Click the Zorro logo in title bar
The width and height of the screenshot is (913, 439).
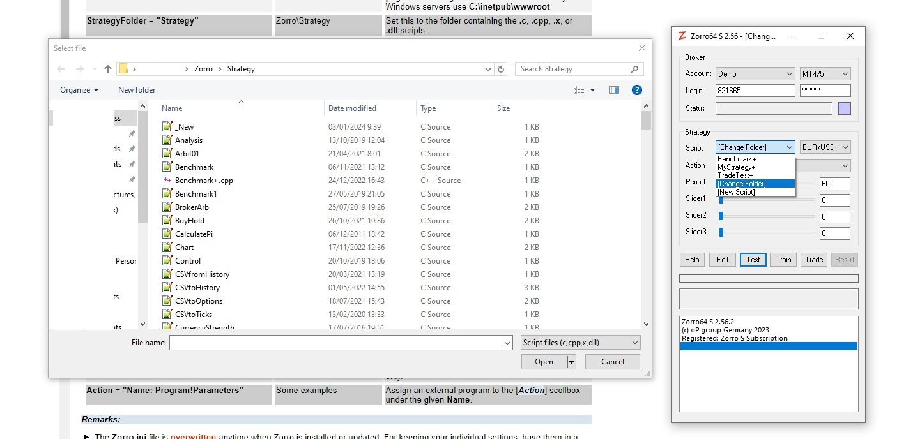tap(682, 36)
